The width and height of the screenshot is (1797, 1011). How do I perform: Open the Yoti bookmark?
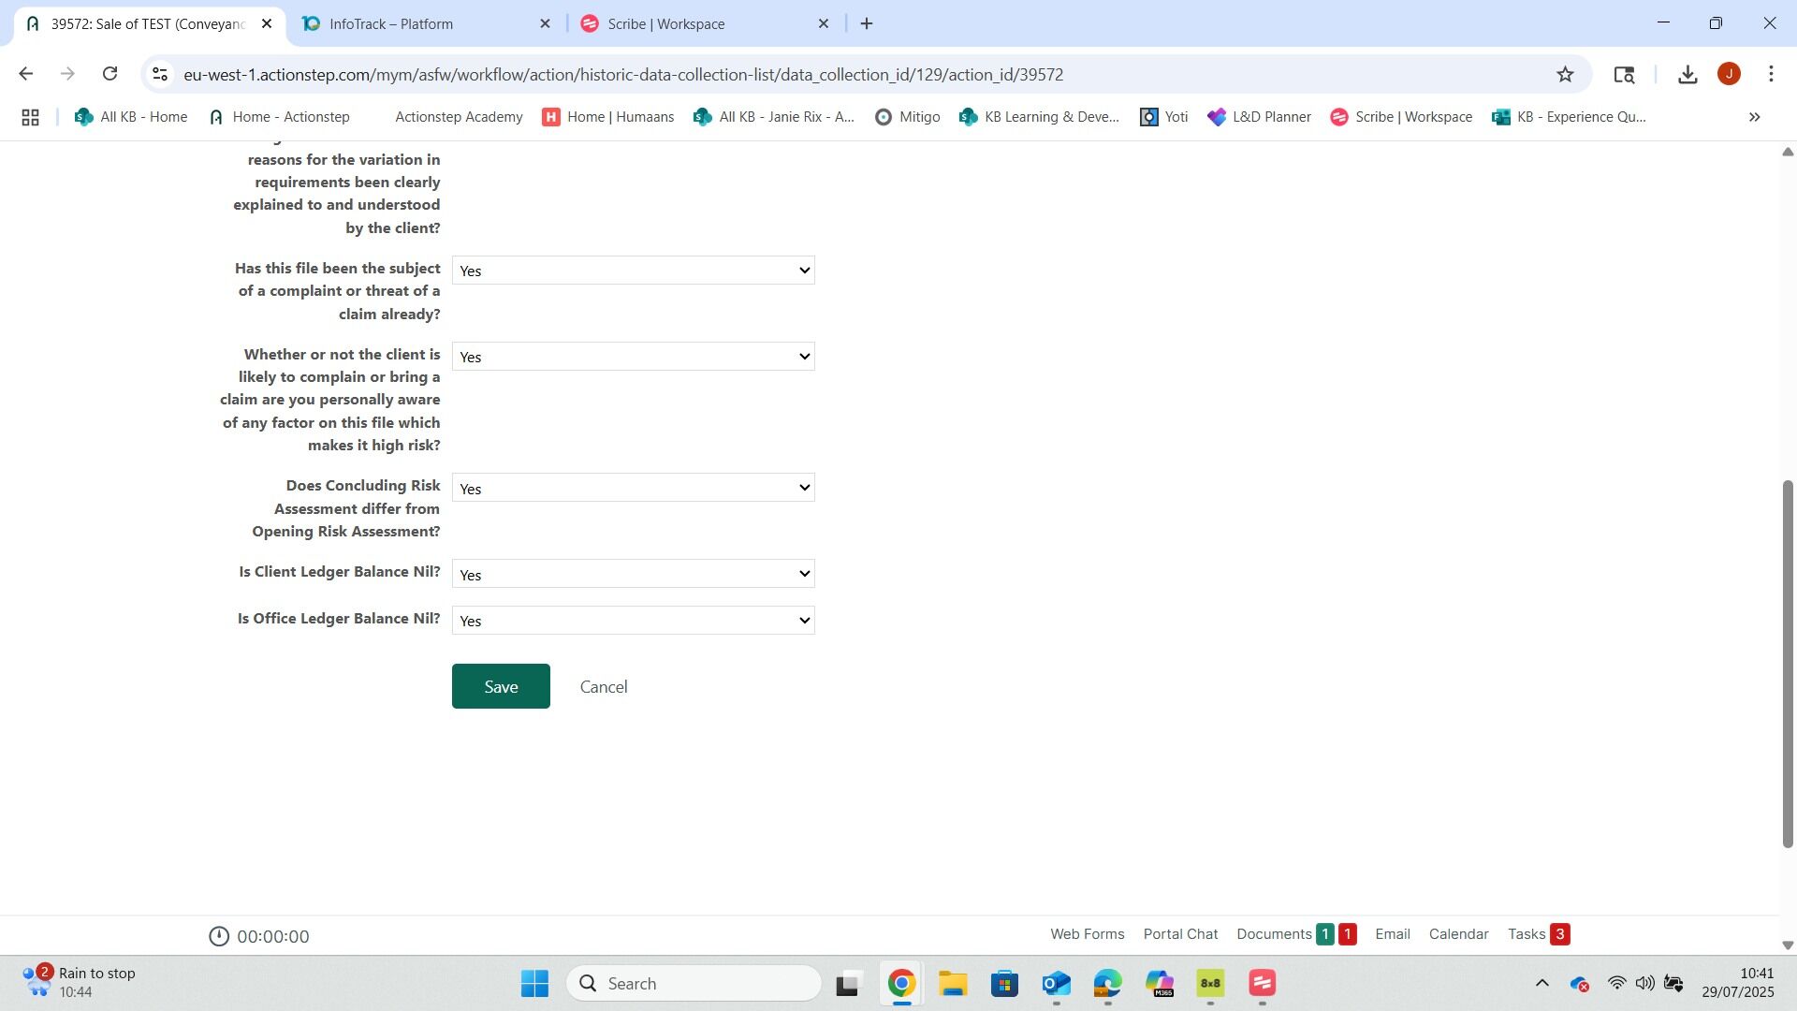[x=1163, y=117]
